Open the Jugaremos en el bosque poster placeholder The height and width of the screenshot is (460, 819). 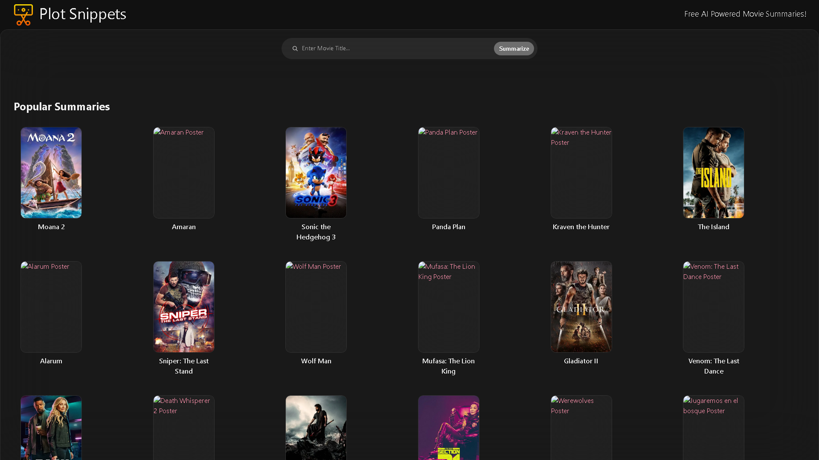coord(714,428)
